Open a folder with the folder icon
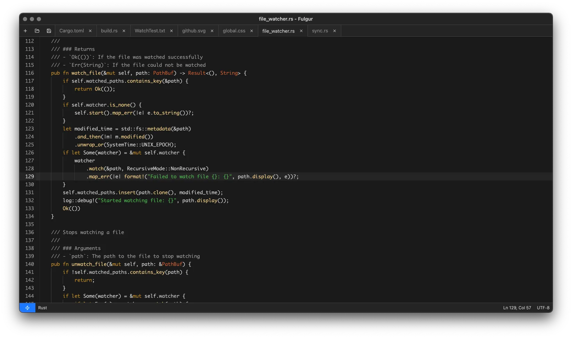 click(37, 31)
